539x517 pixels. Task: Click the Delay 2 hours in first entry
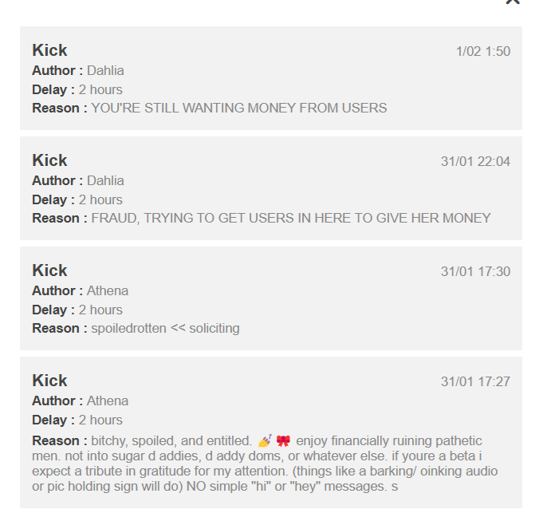coord(77,90)
